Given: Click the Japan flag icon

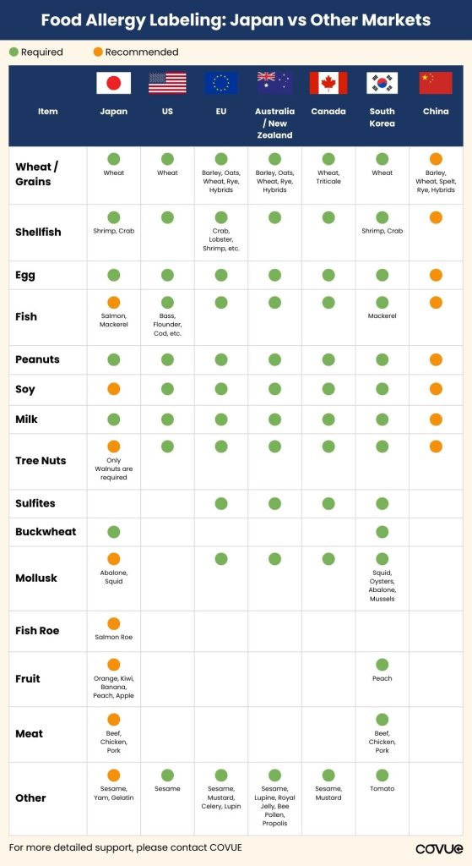Looking at the screenshot, I should [114, 84].
